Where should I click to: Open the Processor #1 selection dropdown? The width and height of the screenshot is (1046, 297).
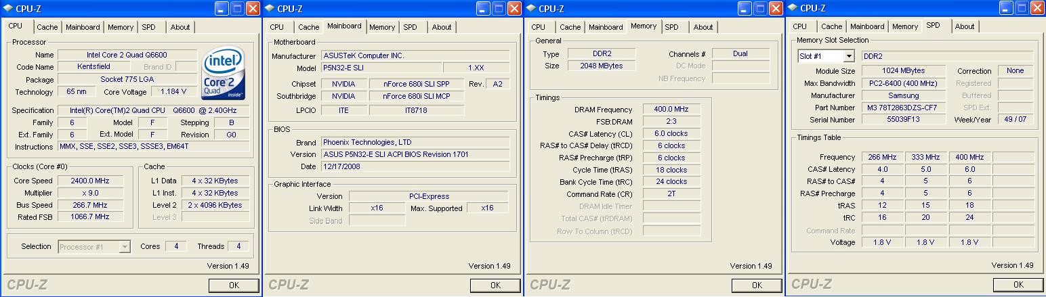click(x=124, y=247)
